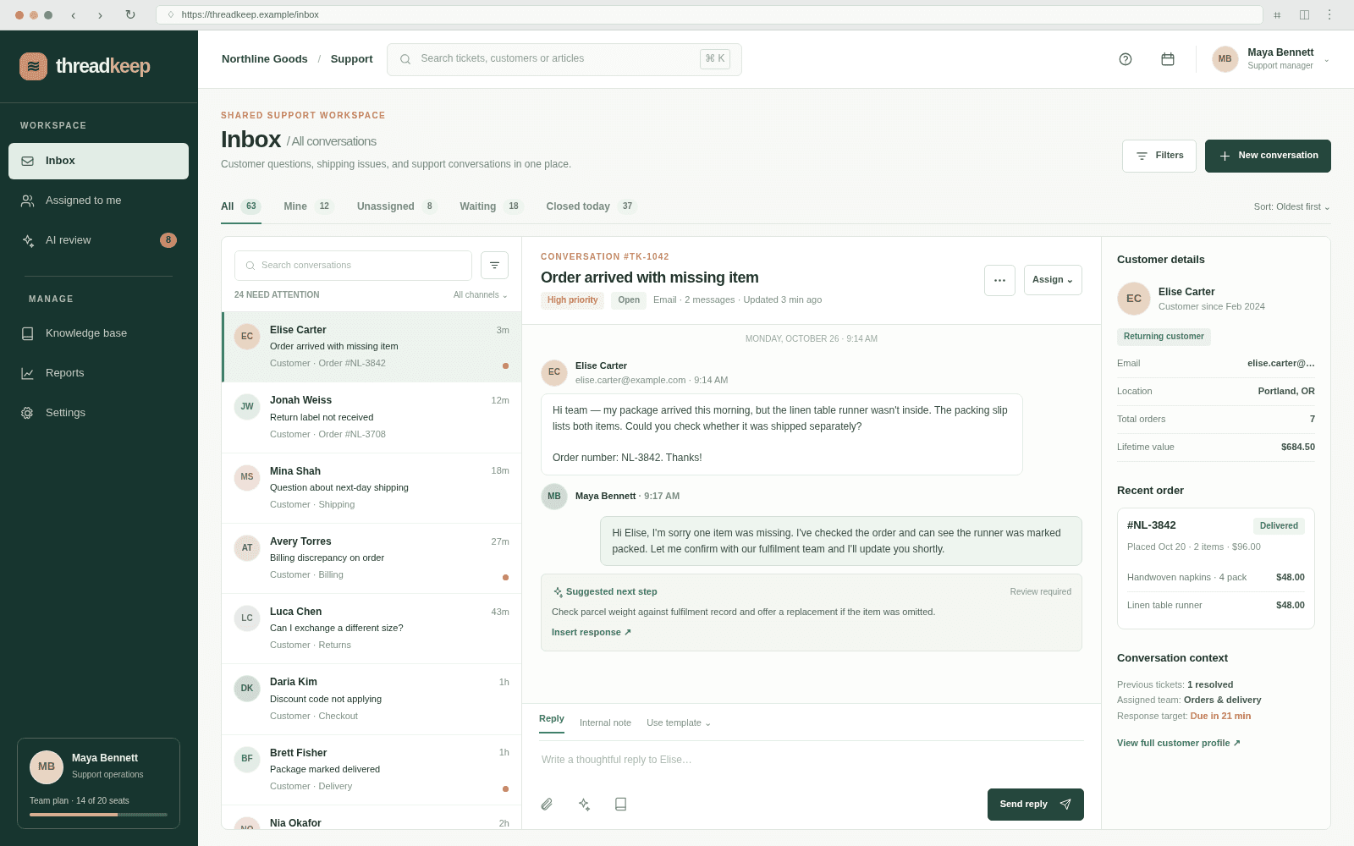This screenshot has height=846, width=1354.
Task: Open the help question mark icon
Action: point(1126,59)
